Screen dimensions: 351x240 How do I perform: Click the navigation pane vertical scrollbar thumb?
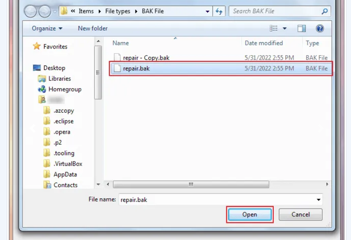coord(98,73)
